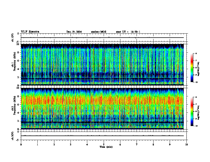Viewport: 210px width, 162px height.
Task: Click the "-10" value on ch.2 colorbar
Action: [196, 126]
